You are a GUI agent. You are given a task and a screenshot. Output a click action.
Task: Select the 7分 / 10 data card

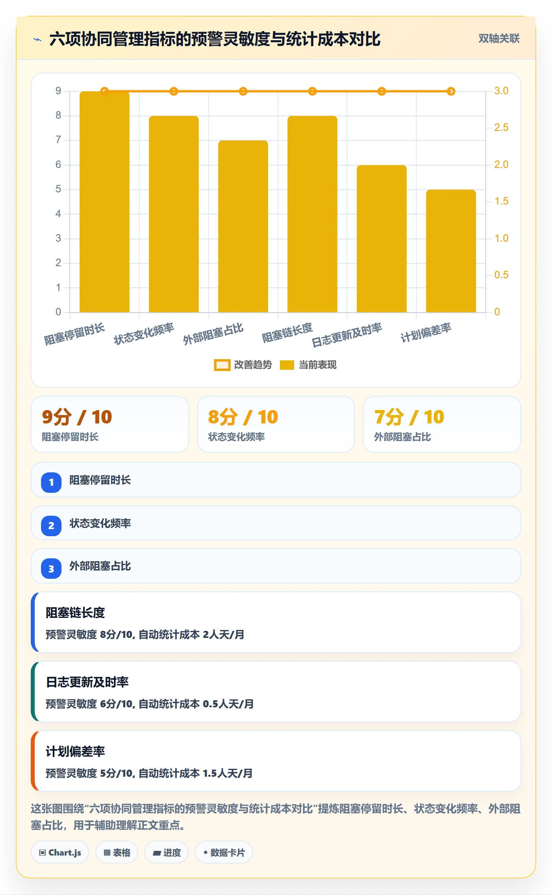(442, 424)
